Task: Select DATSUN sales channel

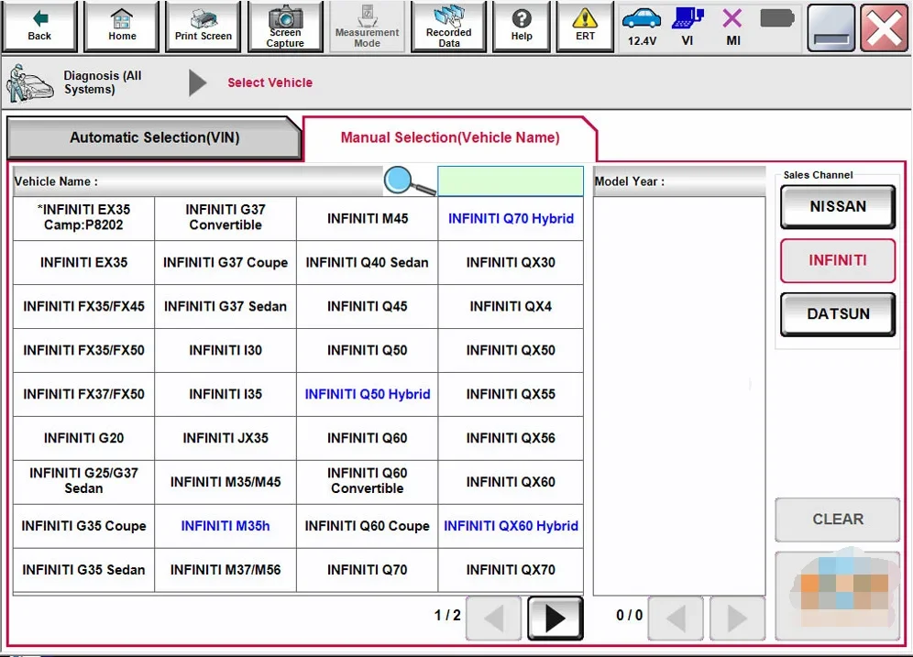Action: tap(837, 314)
